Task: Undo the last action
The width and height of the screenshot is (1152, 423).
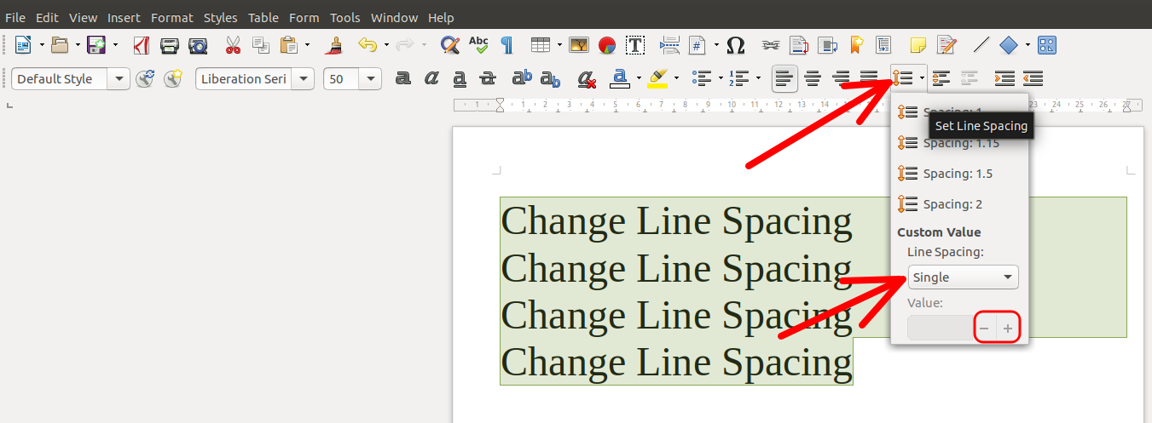Action: pyautogui.click(x=368, y=44)
